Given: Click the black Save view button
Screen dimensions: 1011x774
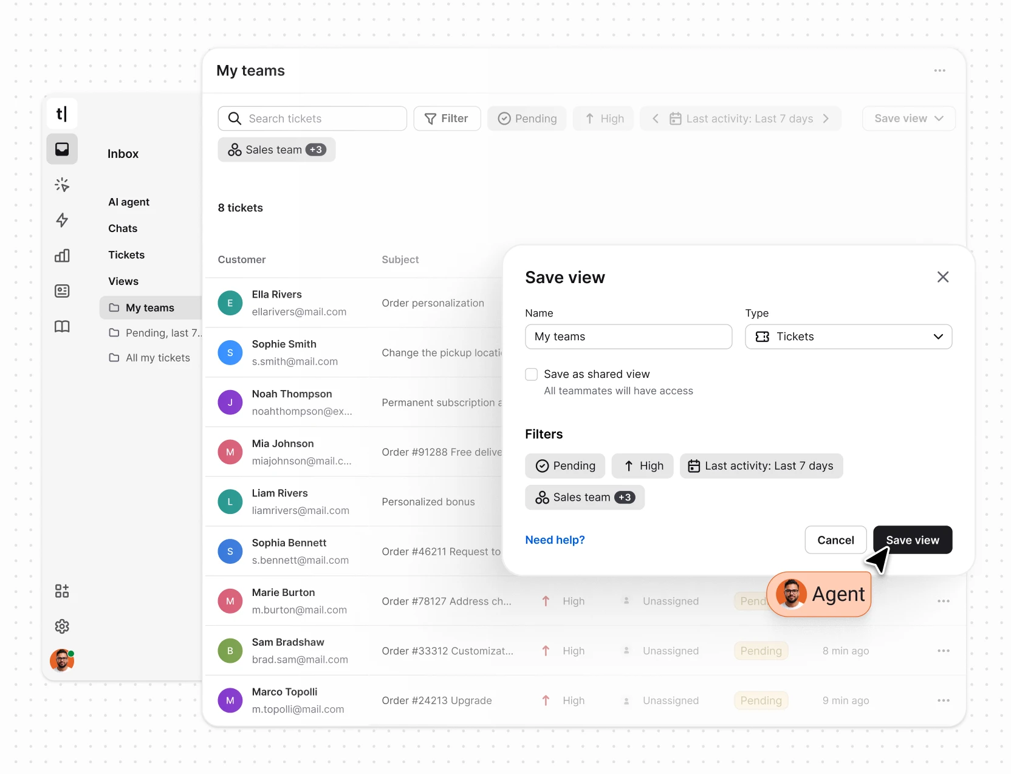Looking at the screenshot, I should point(912,540).
